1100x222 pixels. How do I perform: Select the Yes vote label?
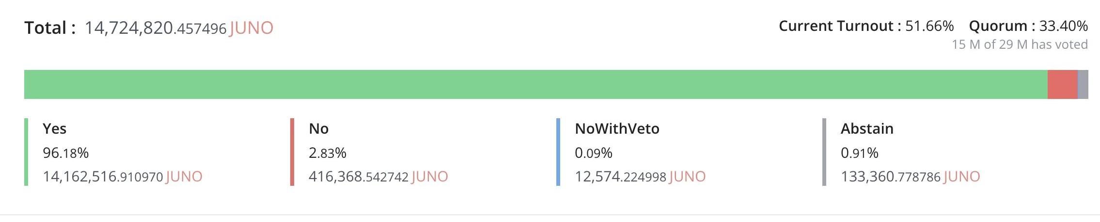(54, 129)
